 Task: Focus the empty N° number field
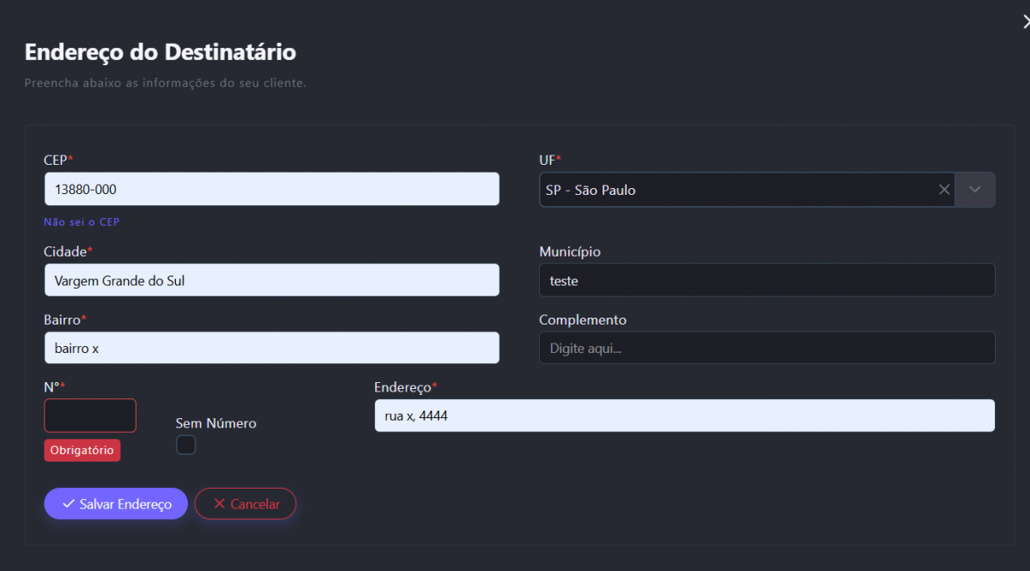point(90,416)
